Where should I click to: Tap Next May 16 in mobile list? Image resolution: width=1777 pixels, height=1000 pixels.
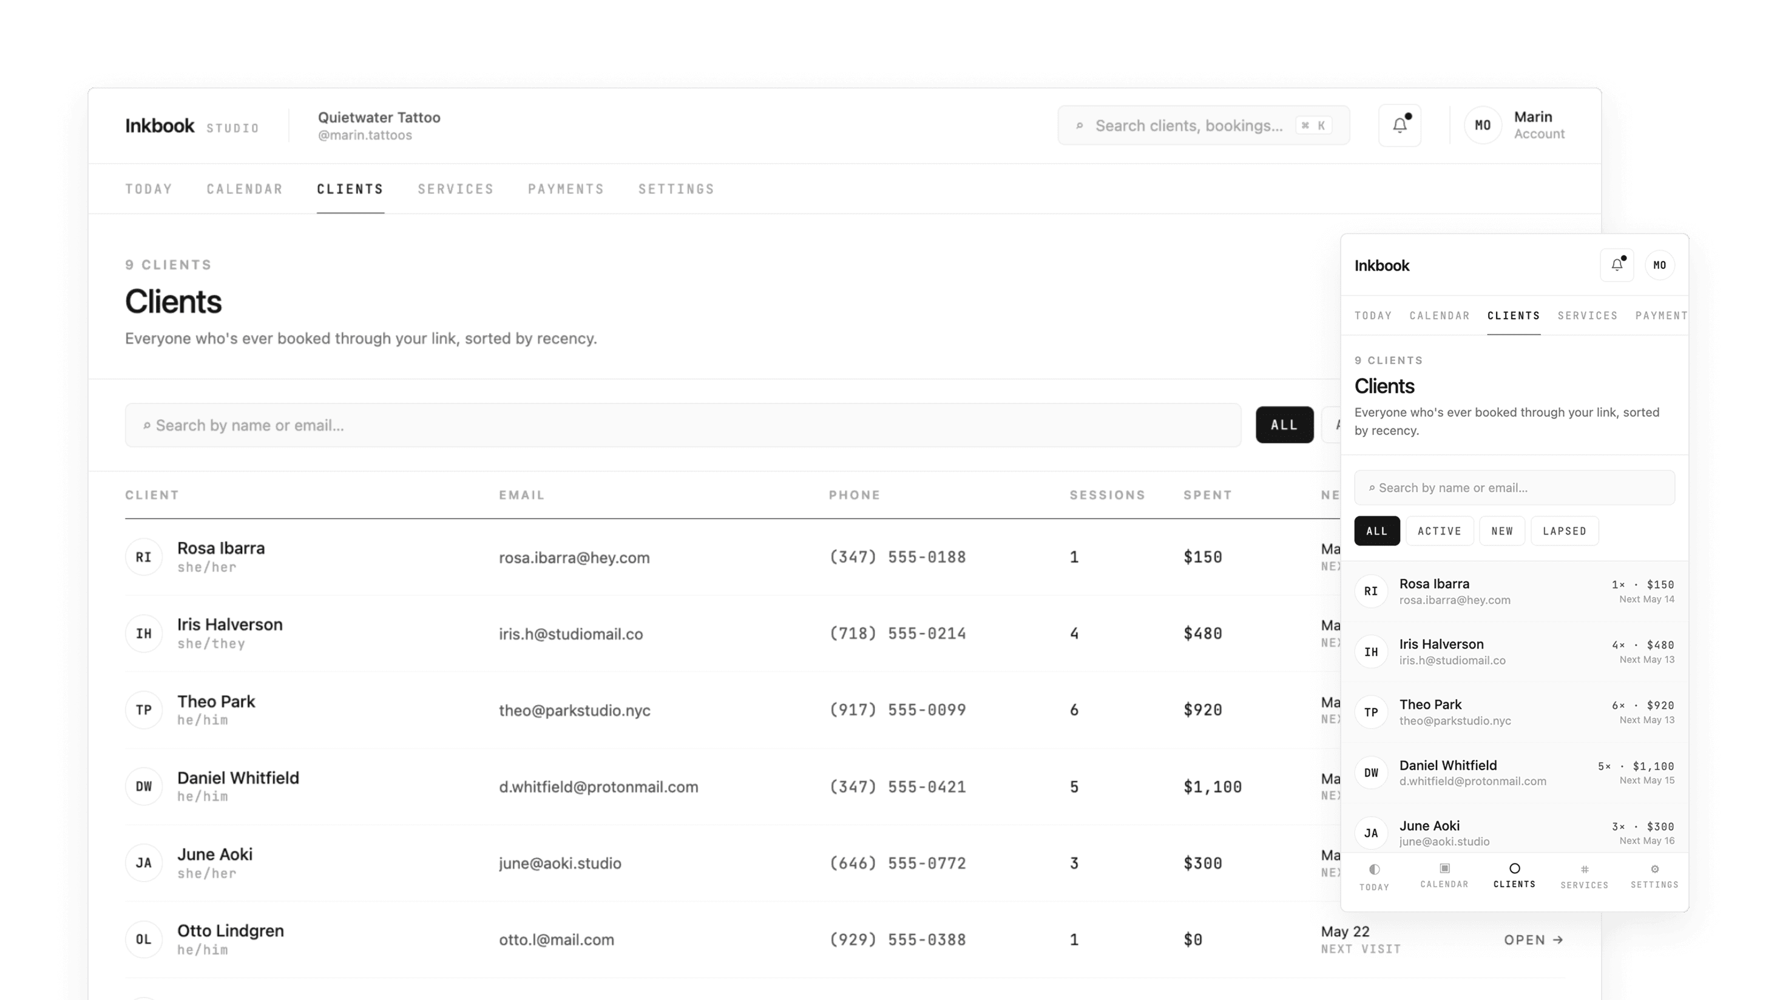coord(1647,840)
